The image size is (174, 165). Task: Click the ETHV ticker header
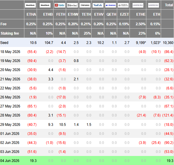tap(99, 14)
